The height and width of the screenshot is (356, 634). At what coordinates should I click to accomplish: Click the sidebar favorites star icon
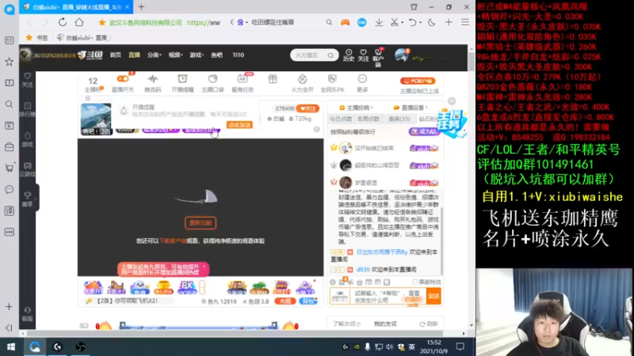click(9, 62)
